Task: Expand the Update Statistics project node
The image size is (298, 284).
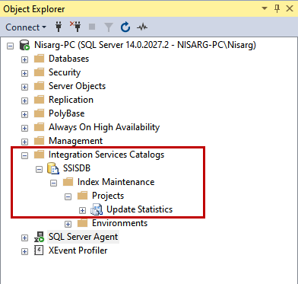Action: click(x=82, y=211)
